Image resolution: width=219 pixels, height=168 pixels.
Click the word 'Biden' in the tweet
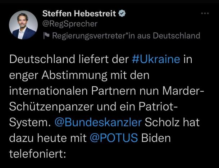pyautogui.click(x=156, y=138)
